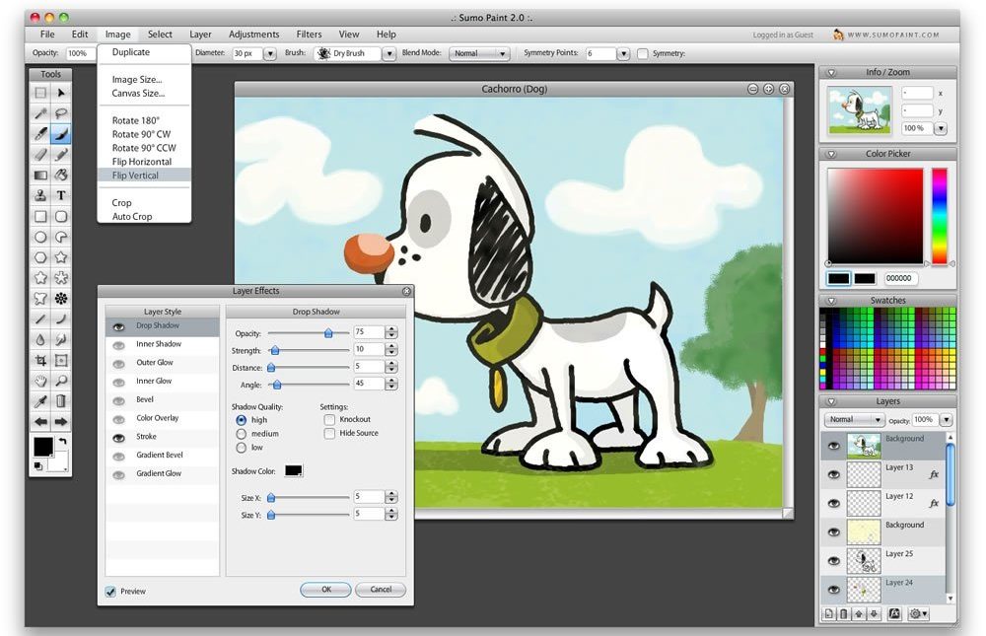Open the Blend Mode dropdown
986x636 pixels.
[479, 54]
